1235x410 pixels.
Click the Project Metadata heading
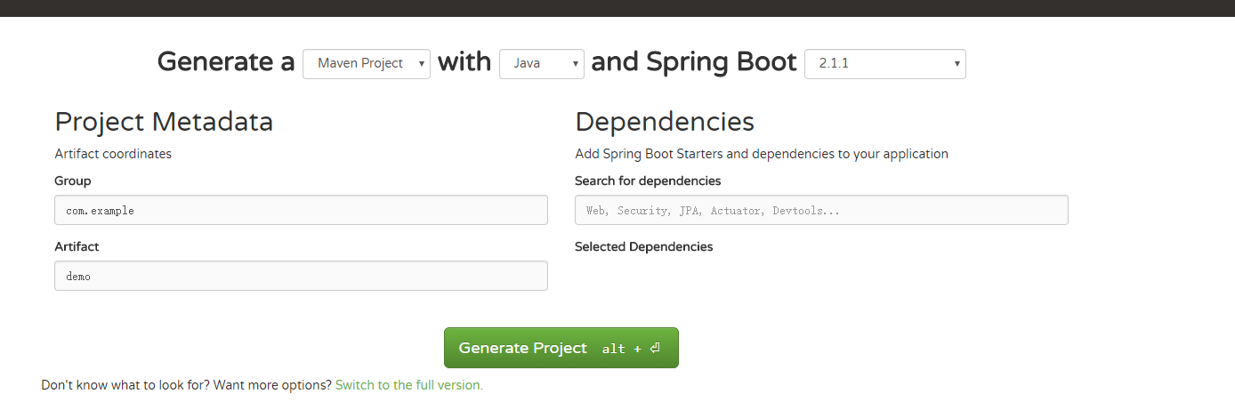click(164, 122)
